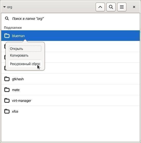
Task: Expand the org path dropdown
Action: point(7,7)
